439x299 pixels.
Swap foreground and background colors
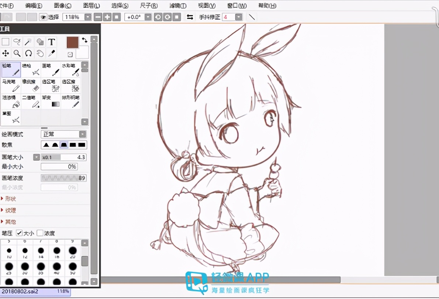coord(84,40)
